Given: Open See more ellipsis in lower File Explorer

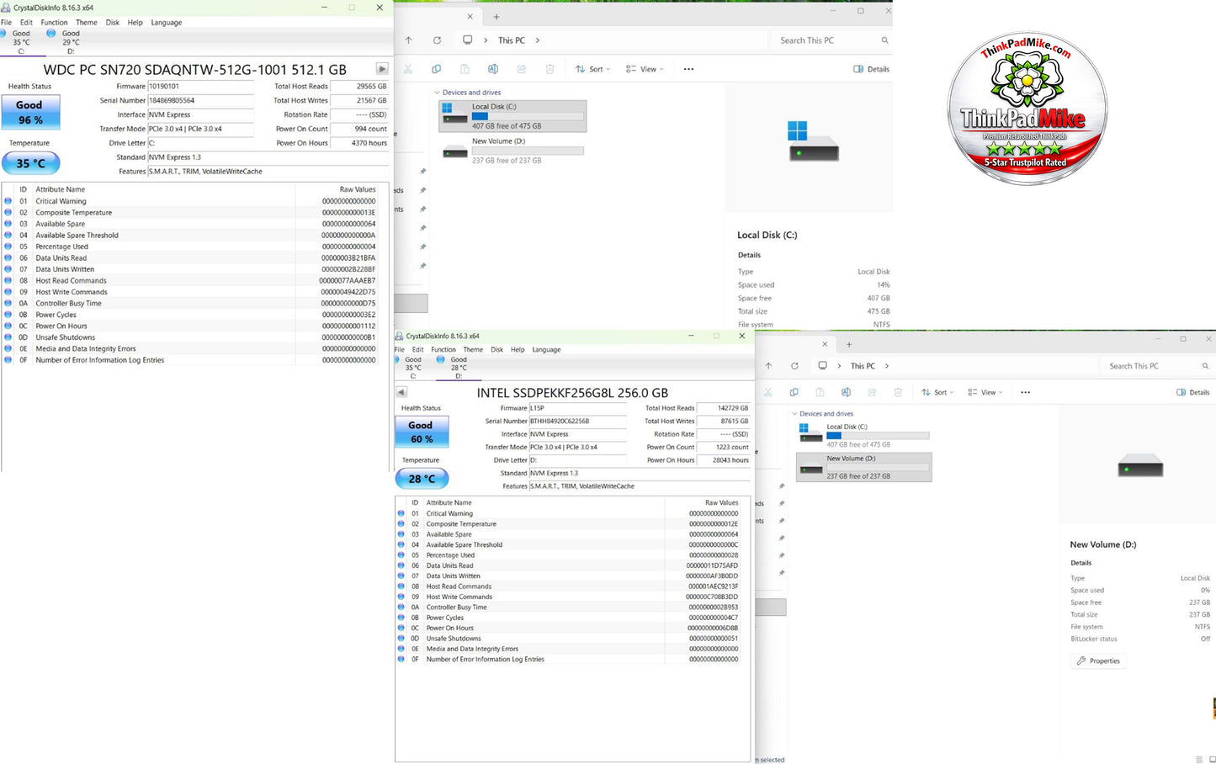Looking at the screenshot, I should click(x=1025, y=392).
